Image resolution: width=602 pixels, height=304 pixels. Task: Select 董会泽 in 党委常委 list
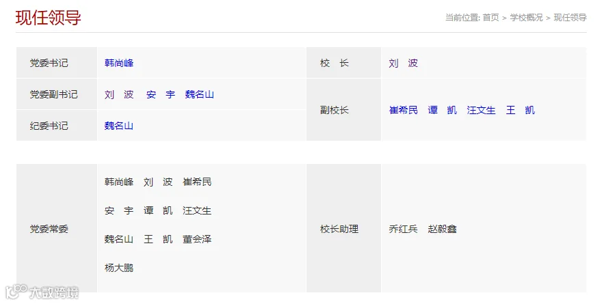tap(197, 239)
